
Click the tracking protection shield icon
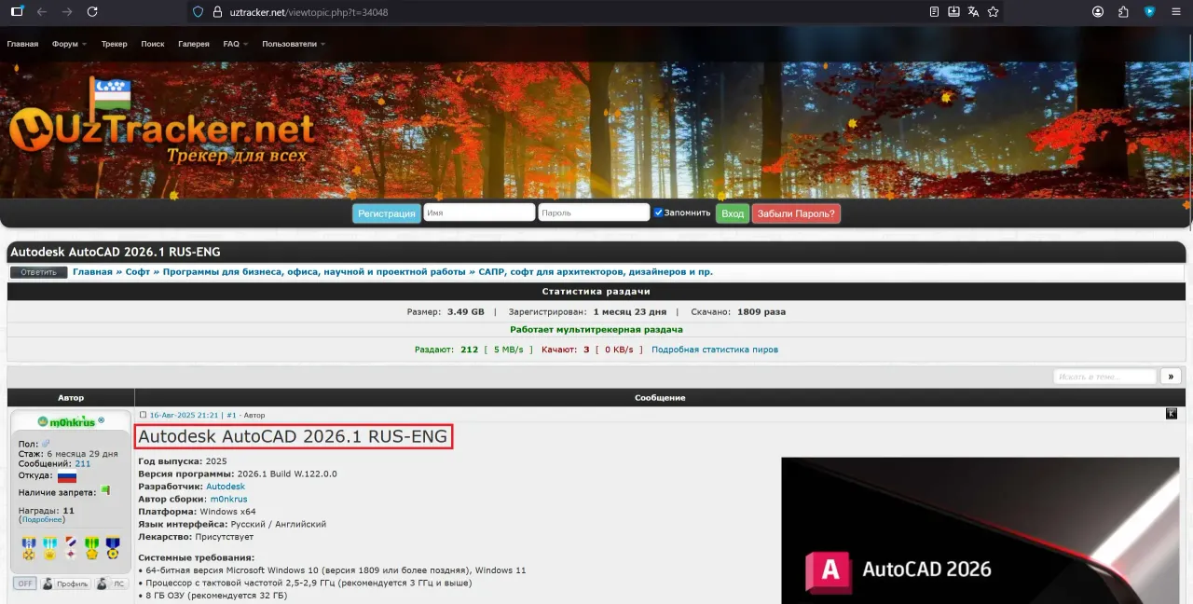[x=196, y=12]
